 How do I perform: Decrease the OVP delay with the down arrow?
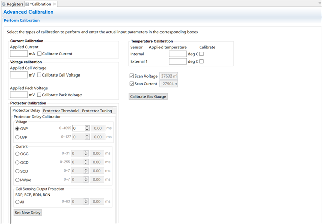click(x=87, y=130)
